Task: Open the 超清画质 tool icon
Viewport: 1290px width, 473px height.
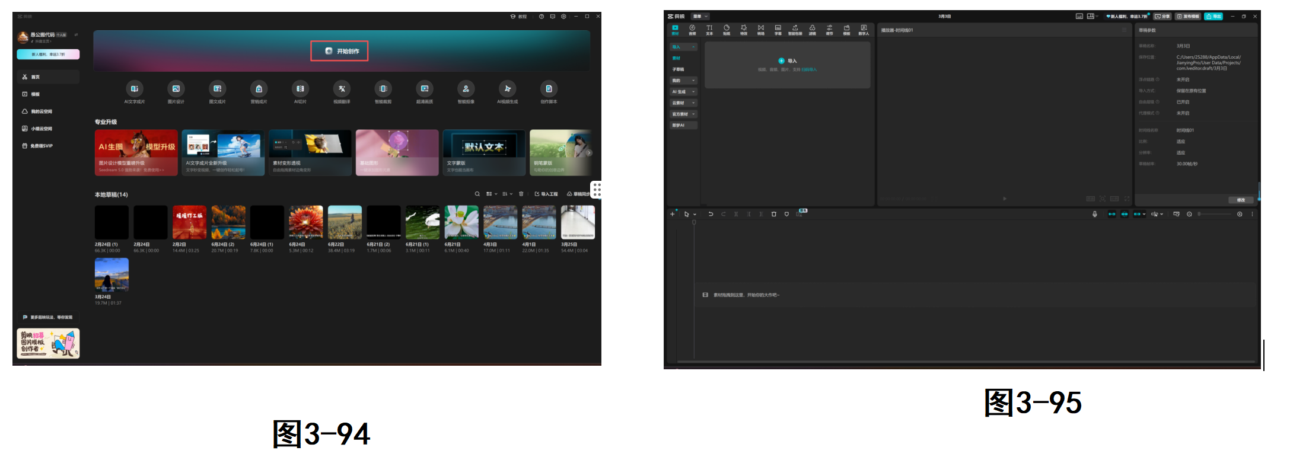Action: 425,89
